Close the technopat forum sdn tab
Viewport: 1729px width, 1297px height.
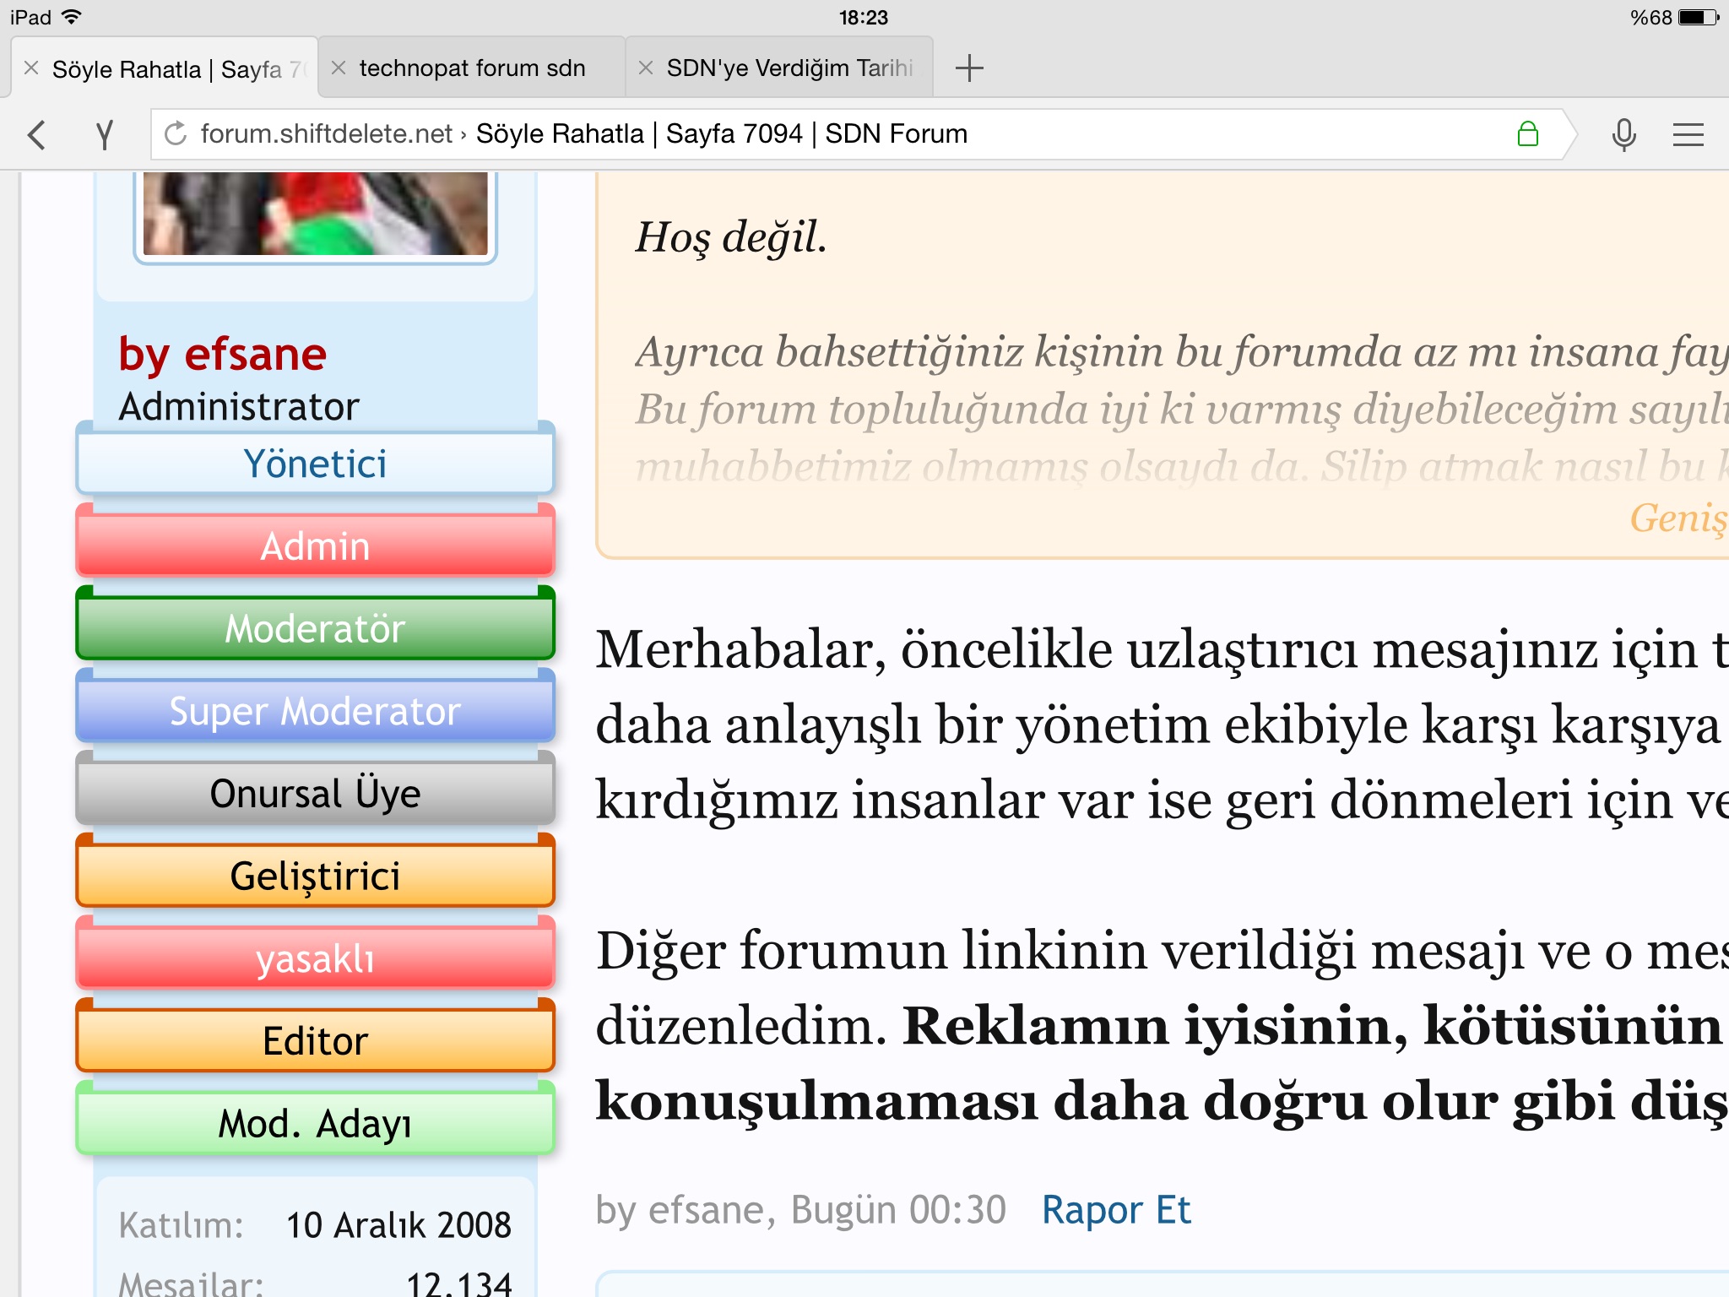pyautogui.click(x=339, y=68)
